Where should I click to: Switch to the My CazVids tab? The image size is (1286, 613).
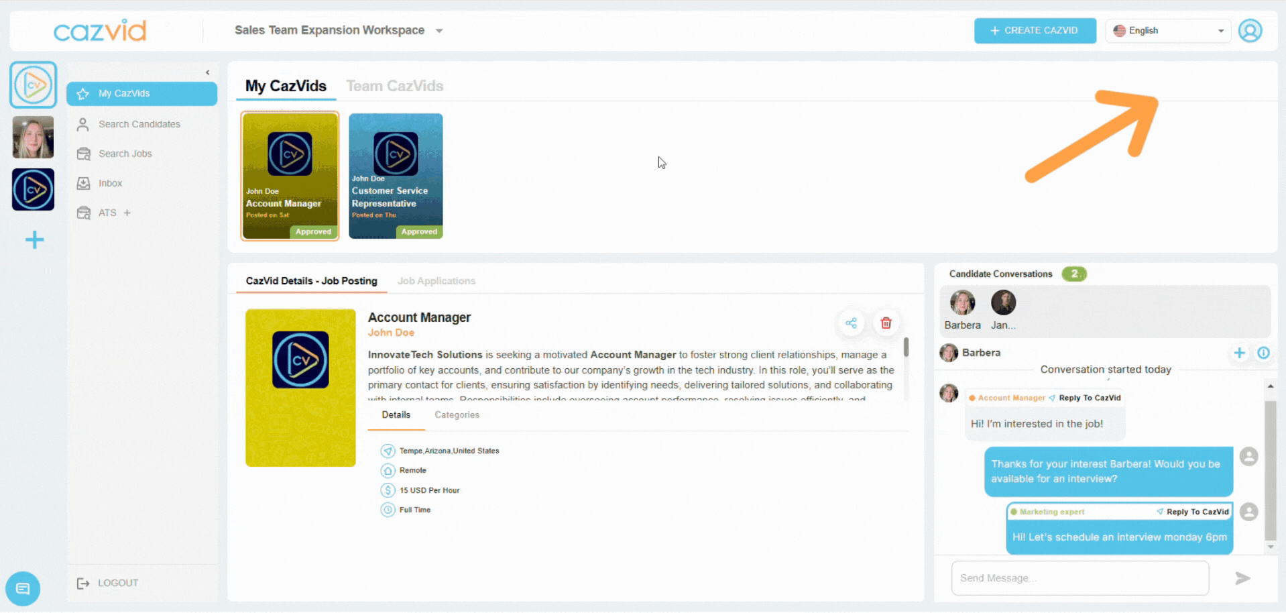[x=286, y=86]
